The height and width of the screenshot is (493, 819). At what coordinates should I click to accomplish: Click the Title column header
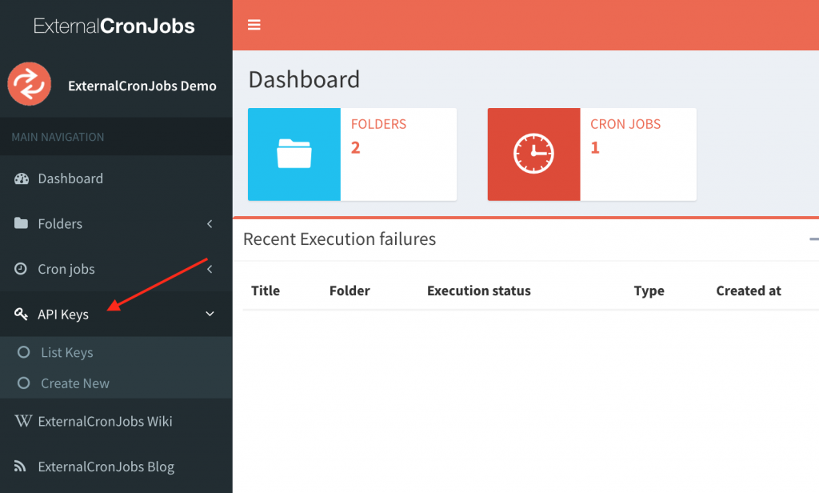click(x=266, y=291)
